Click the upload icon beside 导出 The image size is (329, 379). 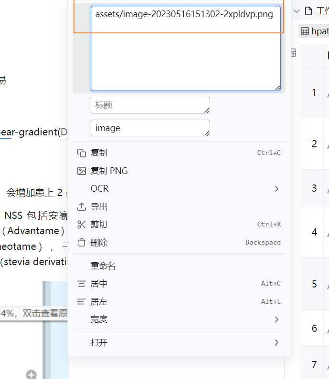(82, 206)
